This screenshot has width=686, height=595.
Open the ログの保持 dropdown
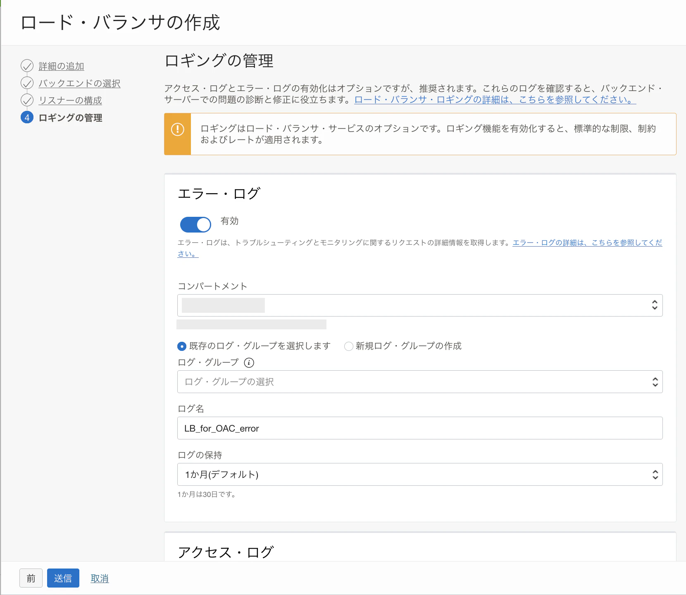(420, 474)
